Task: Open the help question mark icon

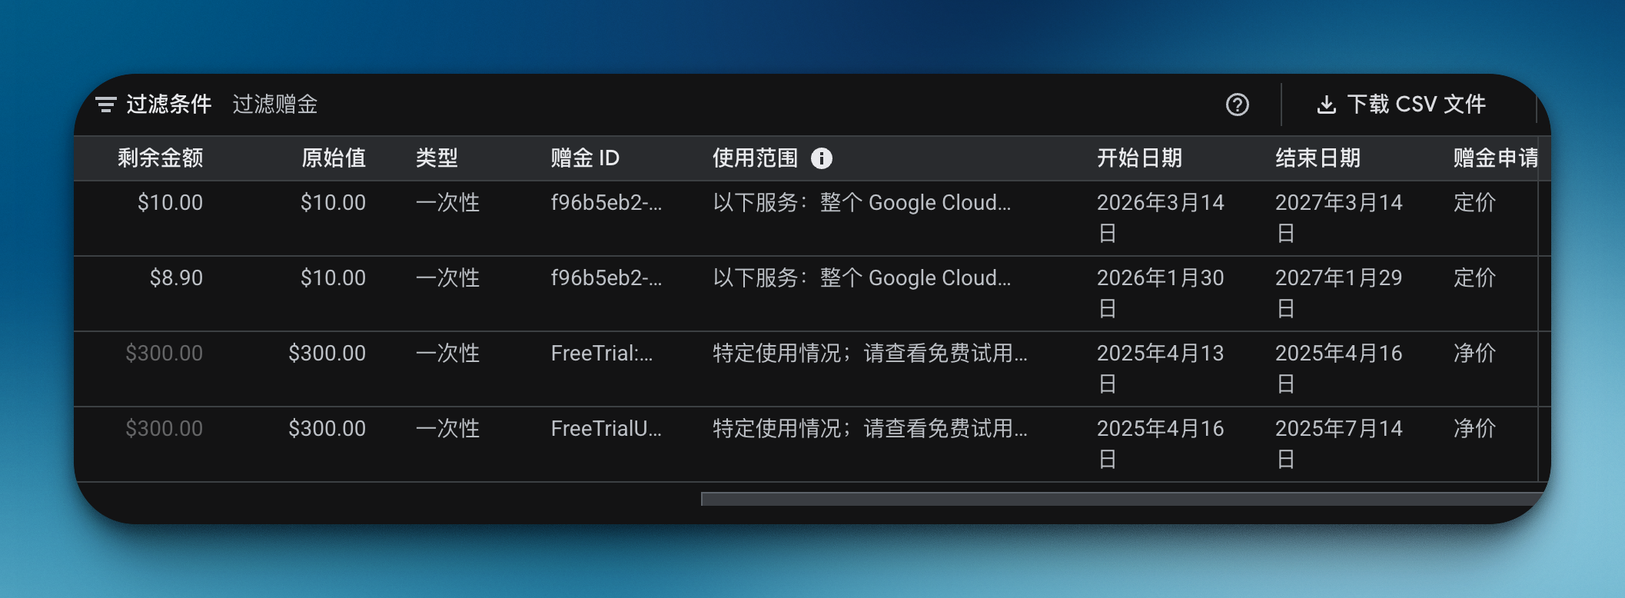Action: [1237, 105]
